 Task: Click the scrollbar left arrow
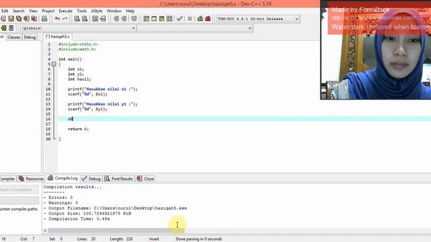45,231
